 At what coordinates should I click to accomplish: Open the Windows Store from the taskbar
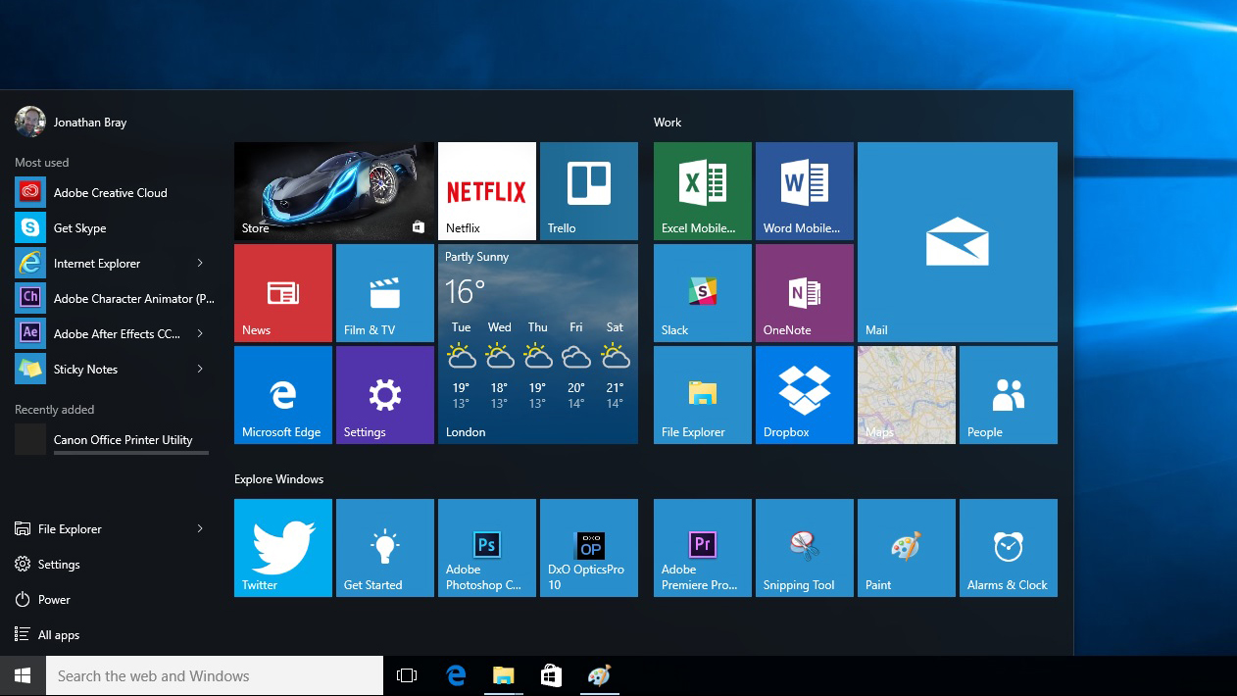tap(551, 675)
